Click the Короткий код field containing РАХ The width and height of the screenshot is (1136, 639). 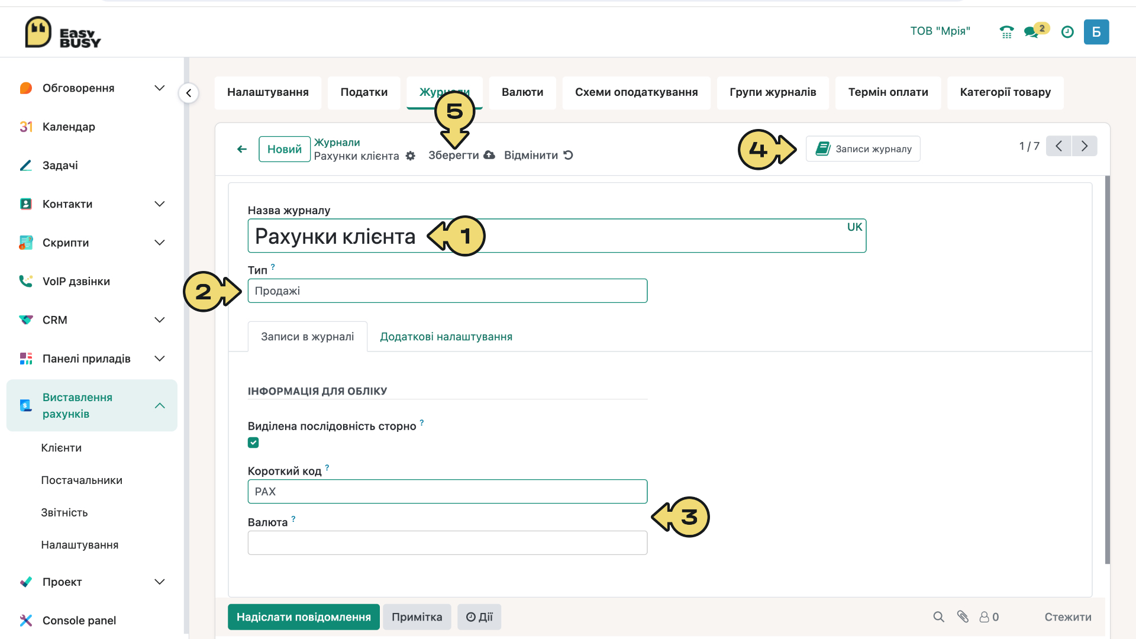pos(447,492)
